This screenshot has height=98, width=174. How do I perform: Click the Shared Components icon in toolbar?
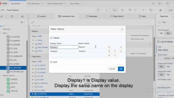pyautogui.click(x=160, y=10)
